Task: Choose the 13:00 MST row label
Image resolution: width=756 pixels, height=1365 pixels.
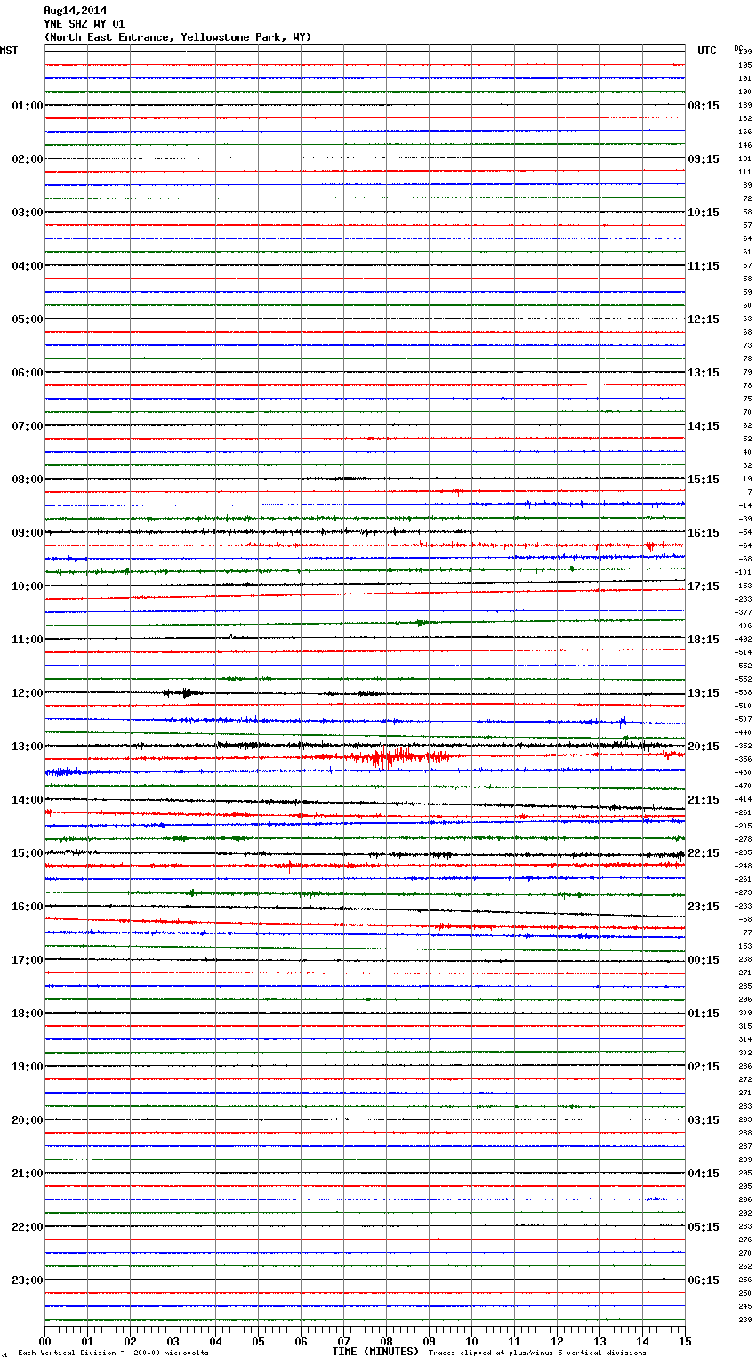Action: pyautogui.click(x=28, y=747)
